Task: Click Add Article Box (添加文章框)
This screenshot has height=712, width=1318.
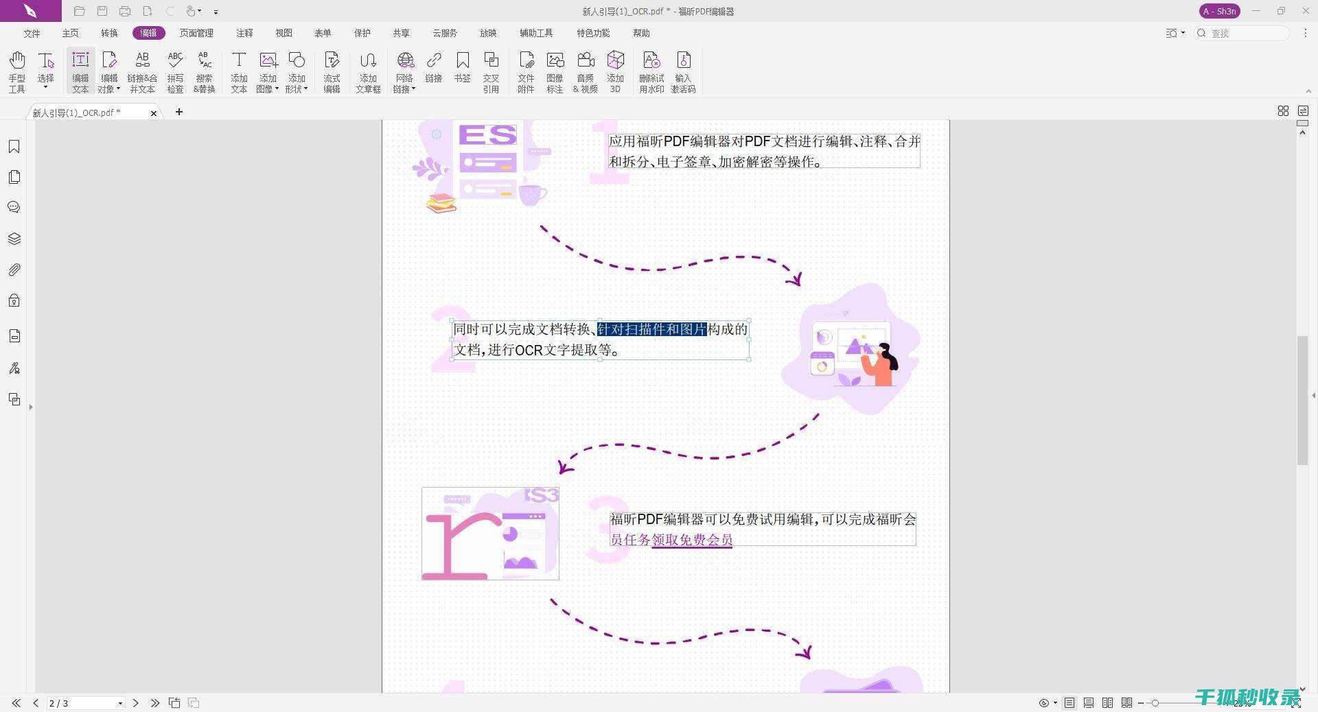Action: [368, 71]
